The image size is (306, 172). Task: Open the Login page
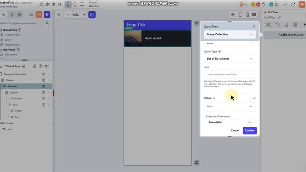(x=8, y=40)
